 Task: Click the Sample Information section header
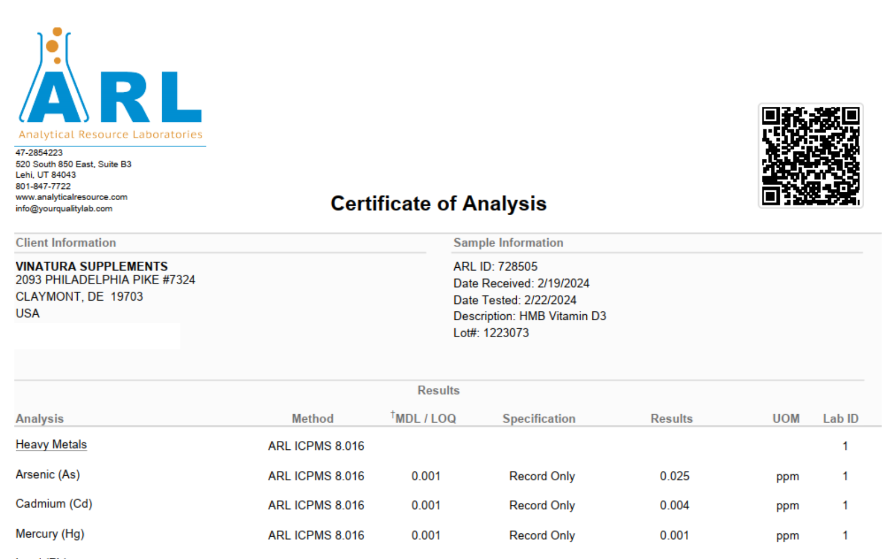click(x=508, y=243)
